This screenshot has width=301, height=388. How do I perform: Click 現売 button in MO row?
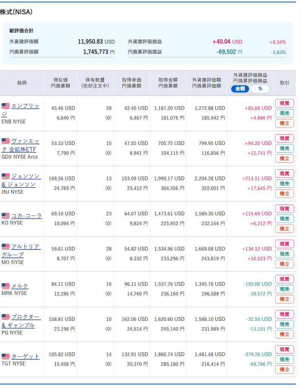pyautogui.click(x=284, y=254)
